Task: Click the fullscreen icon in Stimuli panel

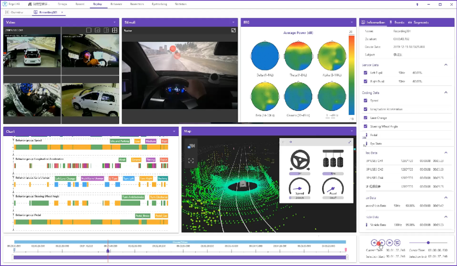Action: [234, 30]
